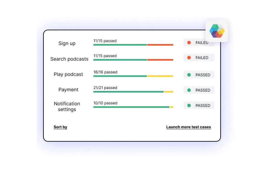Image resolution: width=274 pixels, height=172 pixels.
Task: Click the green status dot beside Notification settings
Action: (189, 105)
